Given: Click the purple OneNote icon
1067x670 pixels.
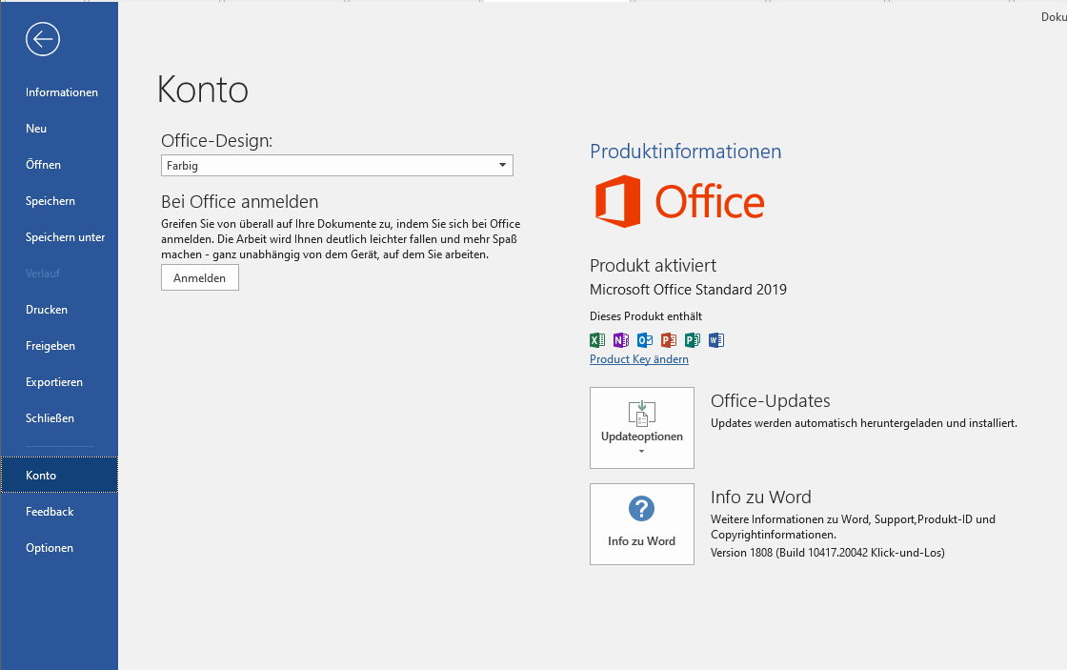Looking at the screenshot, I should coord(621,340).
